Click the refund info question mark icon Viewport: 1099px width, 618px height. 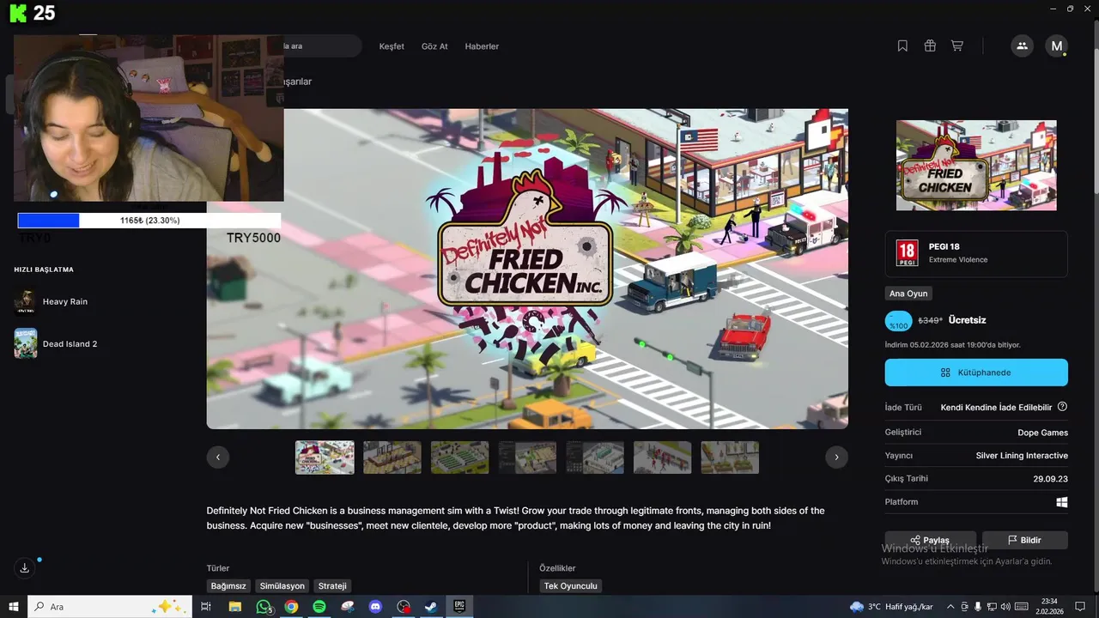[1062, 407]
